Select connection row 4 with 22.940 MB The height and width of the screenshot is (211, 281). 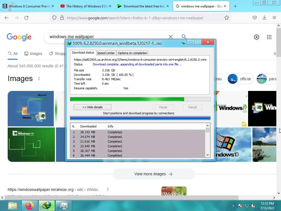(x=138, y=146)
